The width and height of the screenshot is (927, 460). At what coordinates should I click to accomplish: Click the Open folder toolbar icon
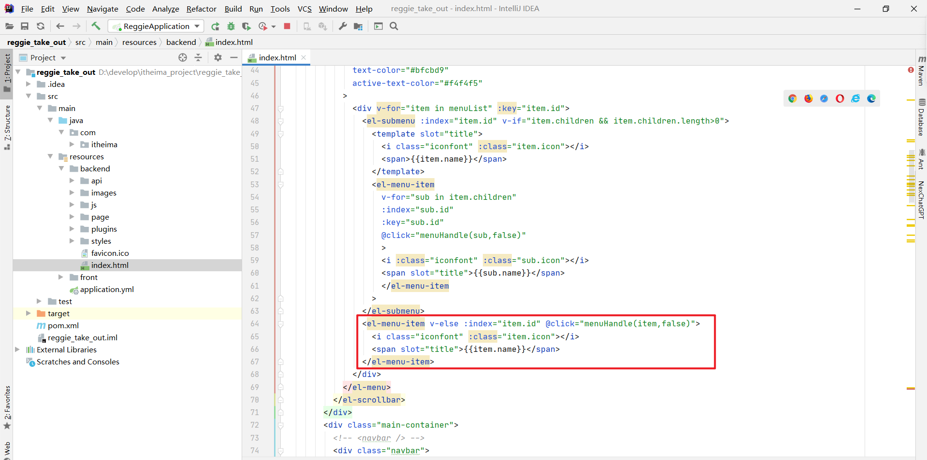click(9, 26)
